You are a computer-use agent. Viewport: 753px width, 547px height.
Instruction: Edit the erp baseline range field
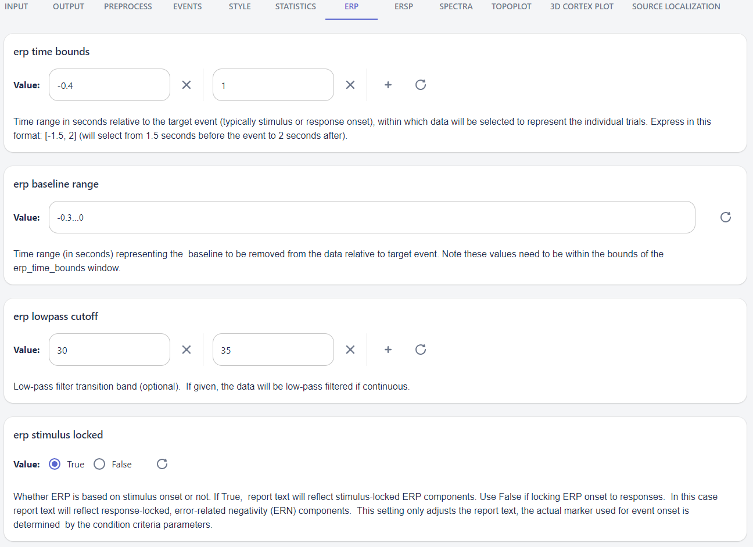click(x=372, y=217)
